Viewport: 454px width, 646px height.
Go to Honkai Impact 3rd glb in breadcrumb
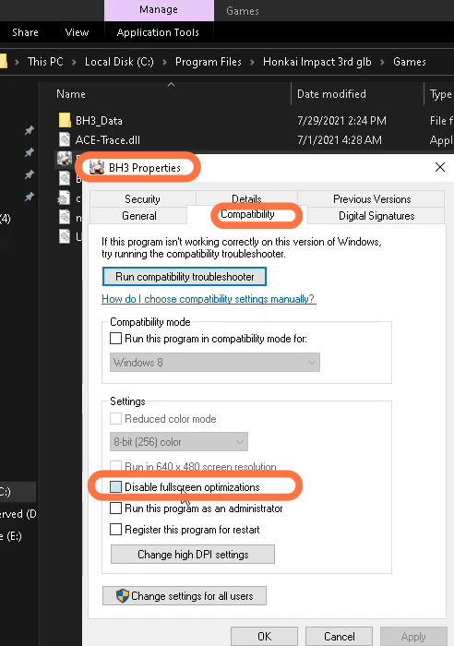click(x=317, y=62)
